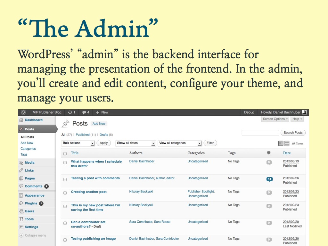Open the comments bubble showing 4 in admin bar

(86, 112)
